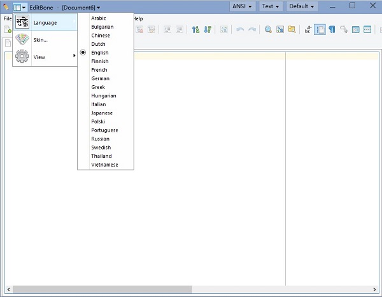Select English language radio option
Image resolution: width=382 pixels, height=297 pixels.
tap(100, 53)
